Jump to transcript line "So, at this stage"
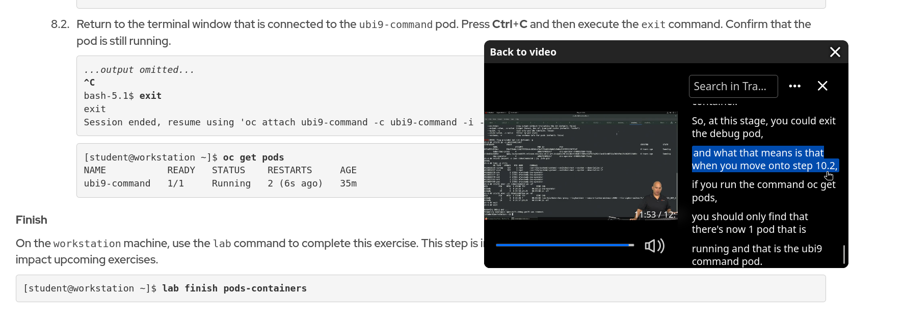 click(763, 127)
